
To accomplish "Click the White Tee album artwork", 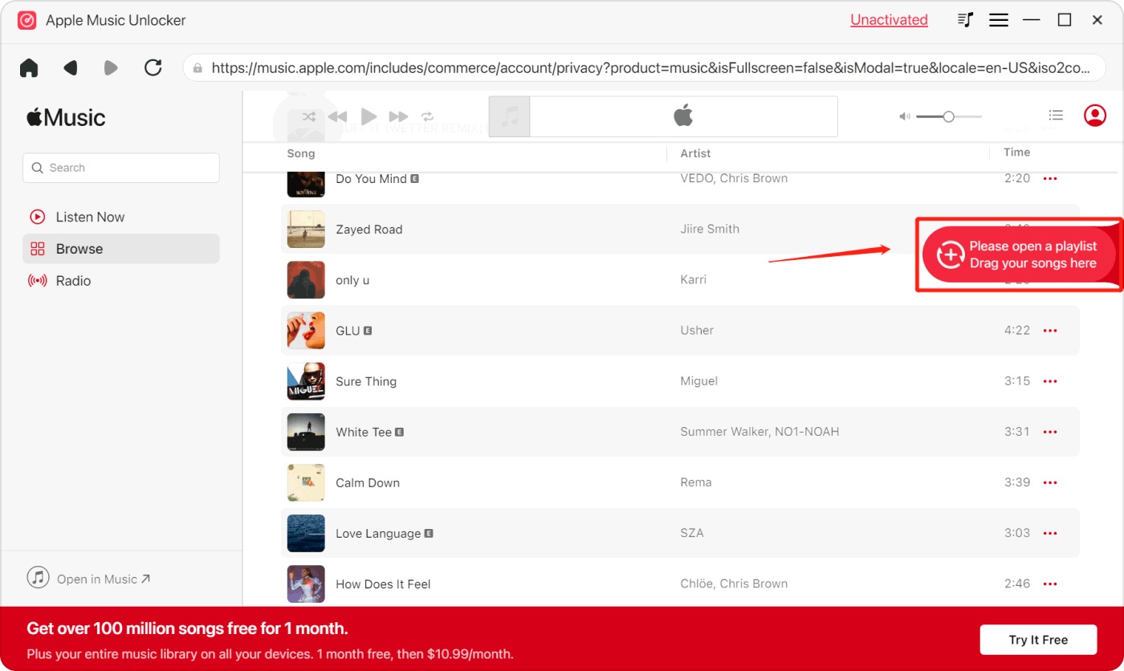I will pyautogui.click(x=306, y=432).
